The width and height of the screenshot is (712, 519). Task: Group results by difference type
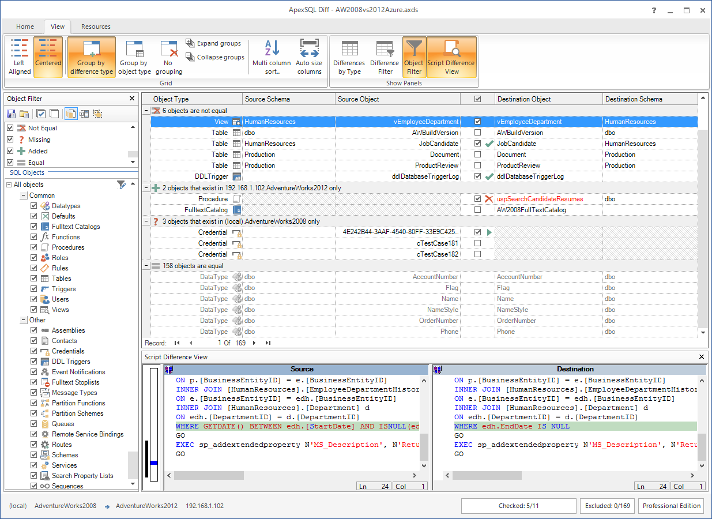[x=91, y=57]
